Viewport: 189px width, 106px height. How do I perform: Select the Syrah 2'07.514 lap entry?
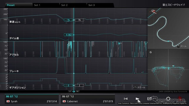coord(32,99)
